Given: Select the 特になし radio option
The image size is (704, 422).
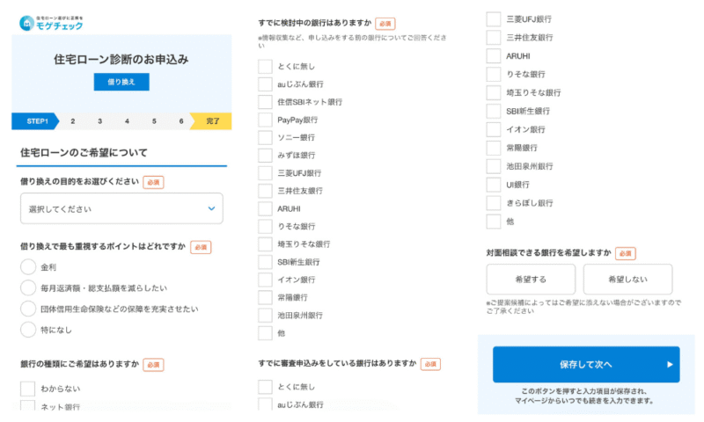Looking at the screenshot, I should click(x=28, y=330).
